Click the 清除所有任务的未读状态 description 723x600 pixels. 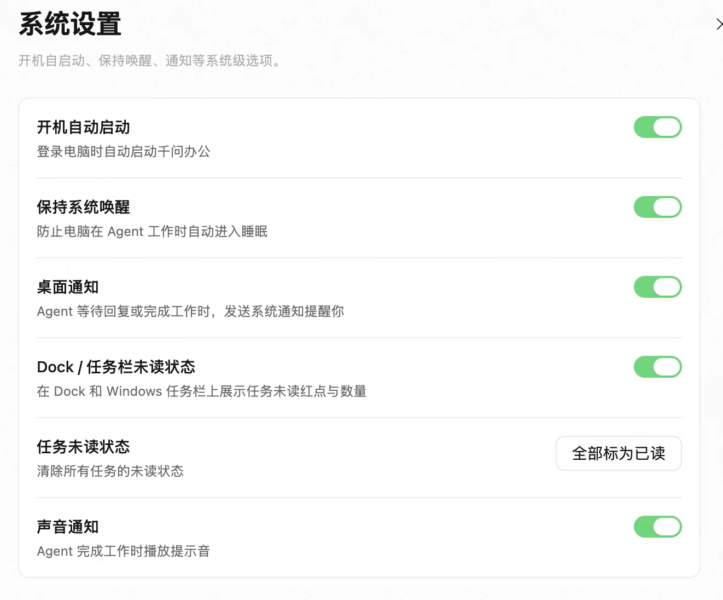point(110,471)
